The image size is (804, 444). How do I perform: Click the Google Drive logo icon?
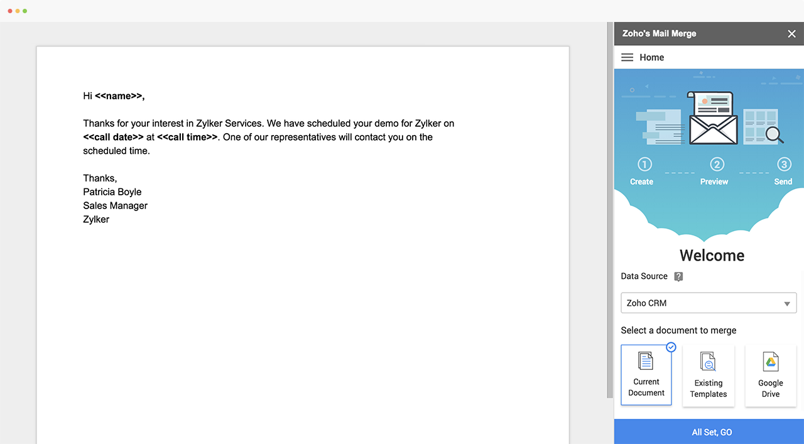point(771,362)
